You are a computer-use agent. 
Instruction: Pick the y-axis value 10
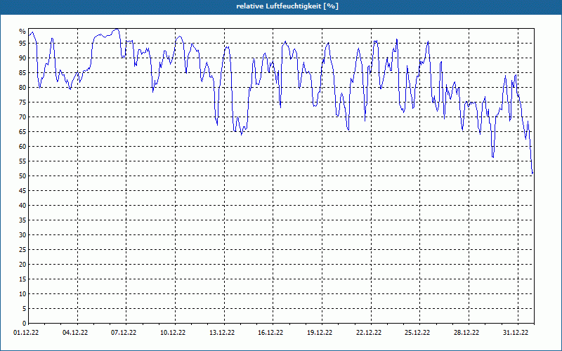click(x=22, y=293)
